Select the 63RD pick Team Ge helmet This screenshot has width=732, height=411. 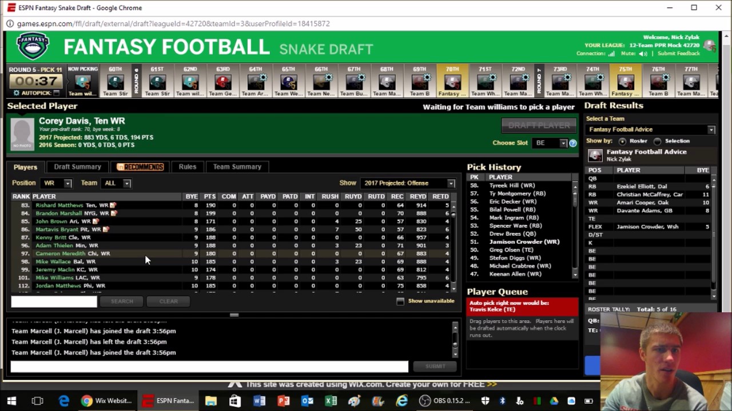(x=223, y=83)
